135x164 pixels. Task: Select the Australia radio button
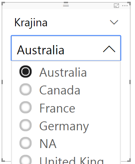point(26,71)
